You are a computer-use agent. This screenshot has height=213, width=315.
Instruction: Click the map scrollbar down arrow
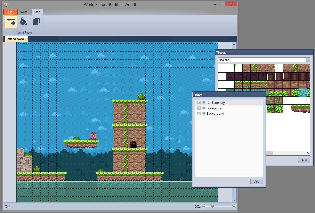(234, 200)
